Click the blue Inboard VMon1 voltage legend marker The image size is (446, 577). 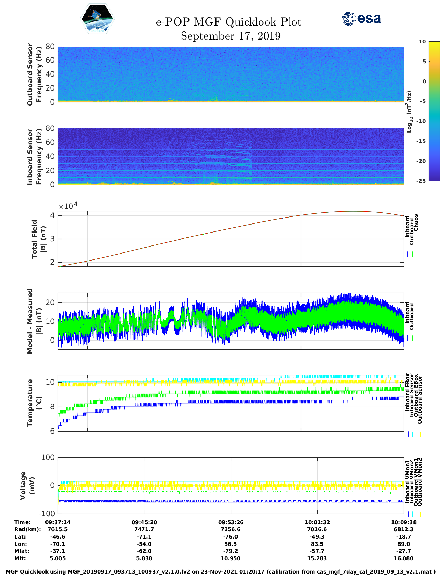[x=408, y=514]
